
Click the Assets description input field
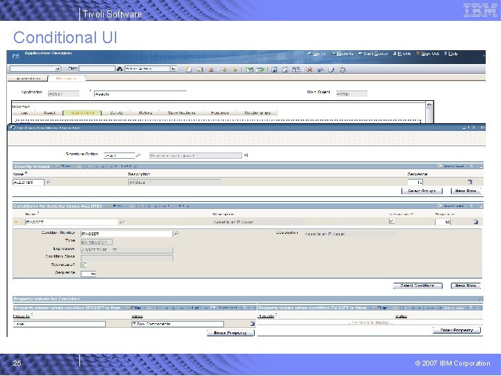click(x=140, y=94)
